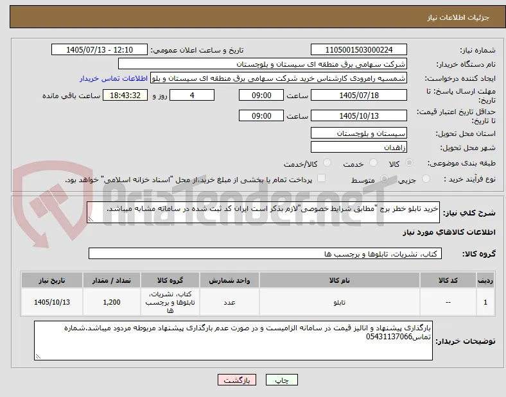Click the buyer organization name field
The image size is (506, 397).
tap(263, 63)
